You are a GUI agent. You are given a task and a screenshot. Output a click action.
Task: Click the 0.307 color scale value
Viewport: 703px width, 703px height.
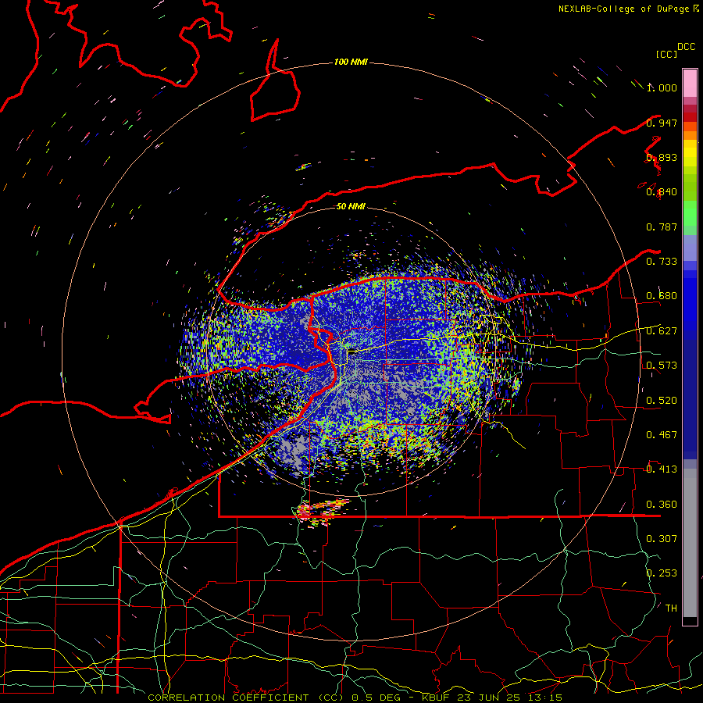662,538
